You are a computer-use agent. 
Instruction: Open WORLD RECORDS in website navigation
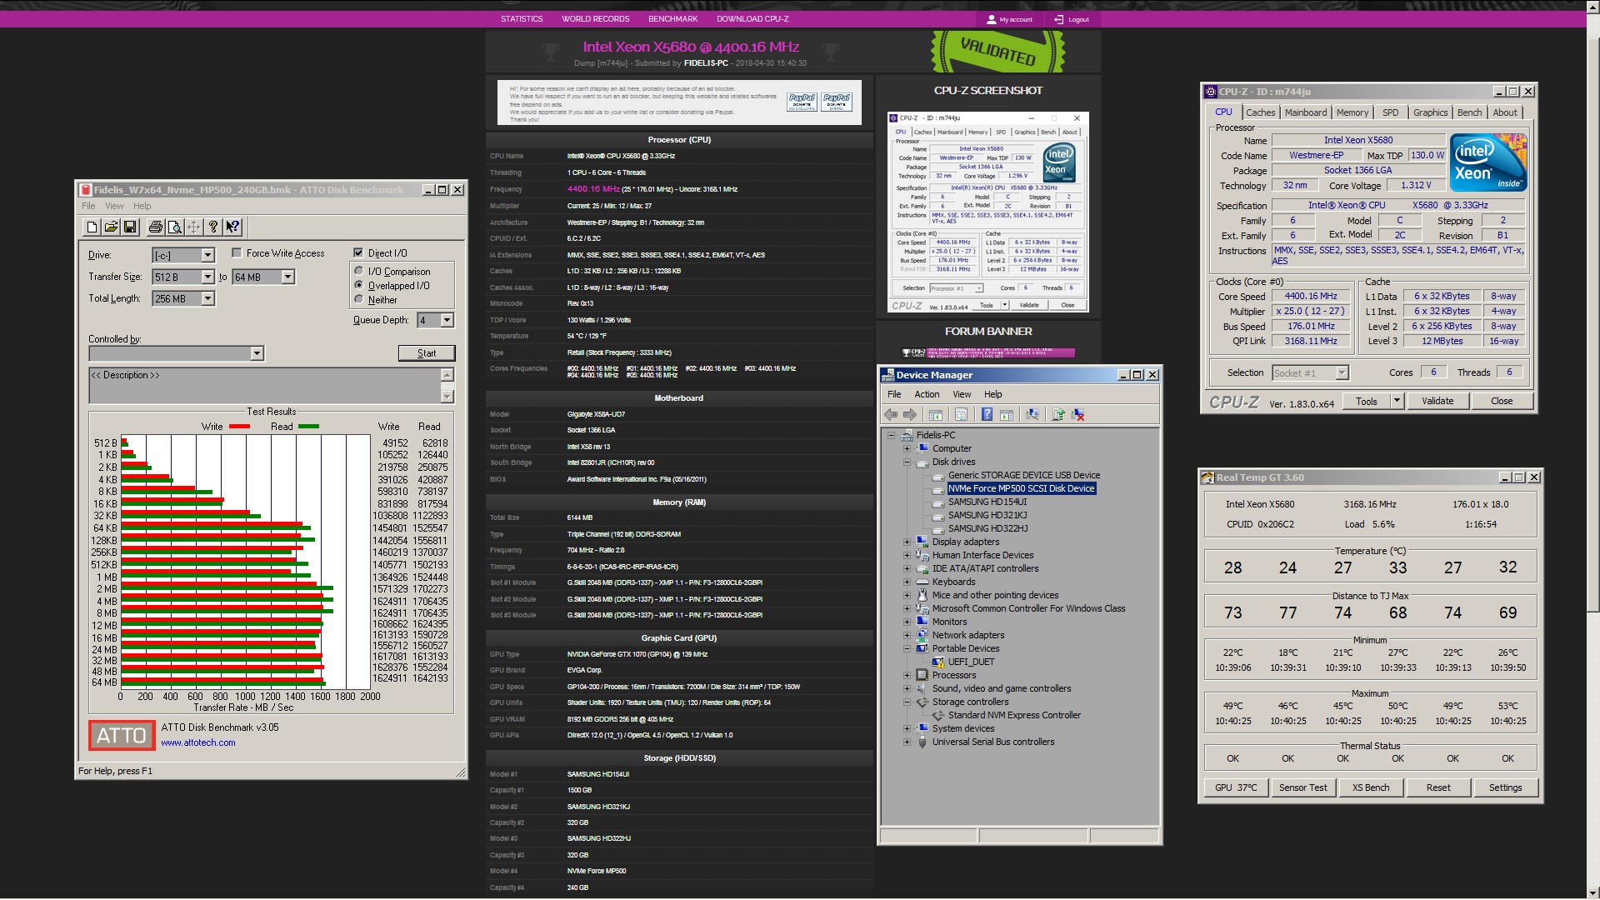click(595, 19)
